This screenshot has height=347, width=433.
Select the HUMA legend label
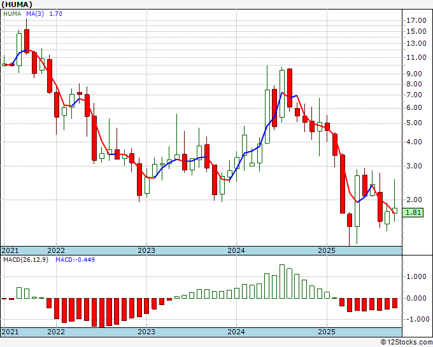[x=12, y=13]
